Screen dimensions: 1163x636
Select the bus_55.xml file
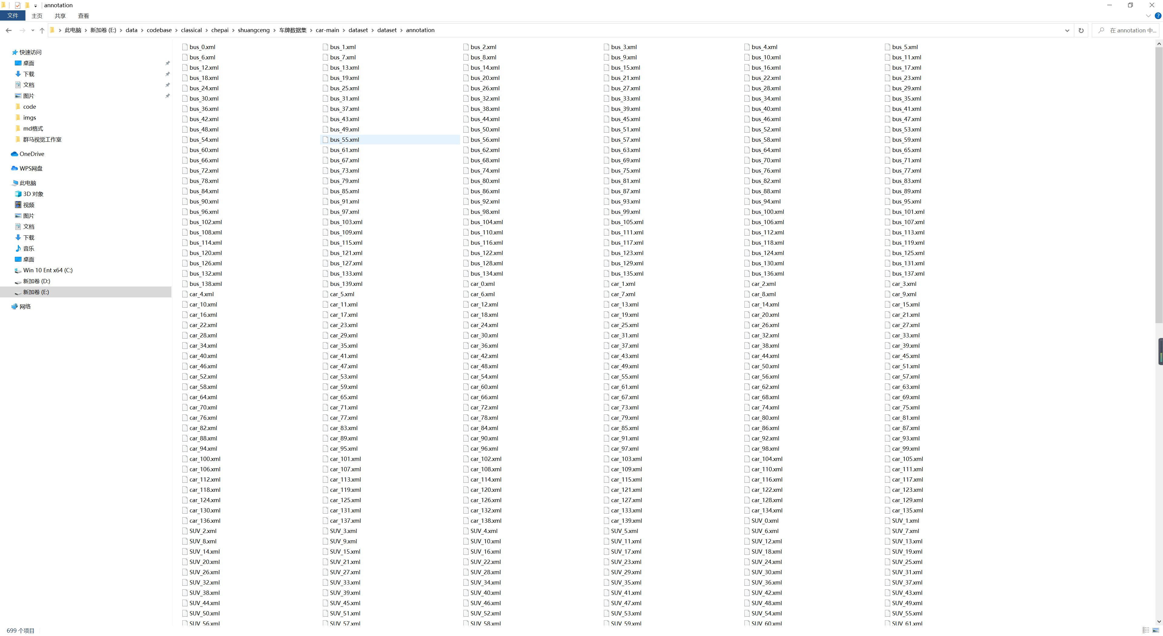tap(344, 140)
